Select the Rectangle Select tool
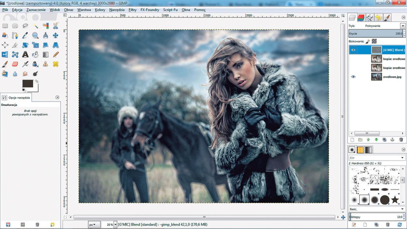 5,26
